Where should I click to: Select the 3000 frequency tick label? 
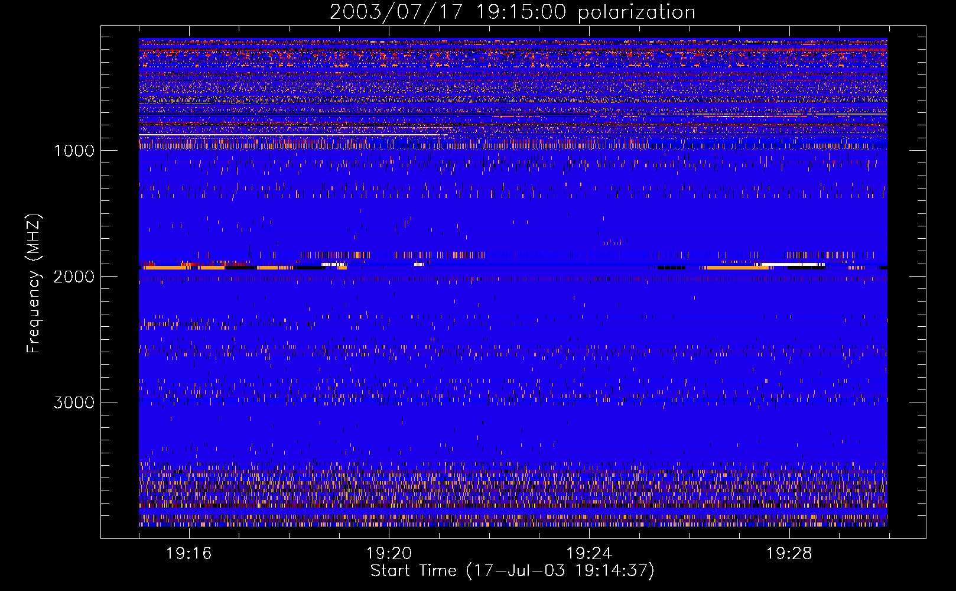pyautogui.click(x=74, y=402)
